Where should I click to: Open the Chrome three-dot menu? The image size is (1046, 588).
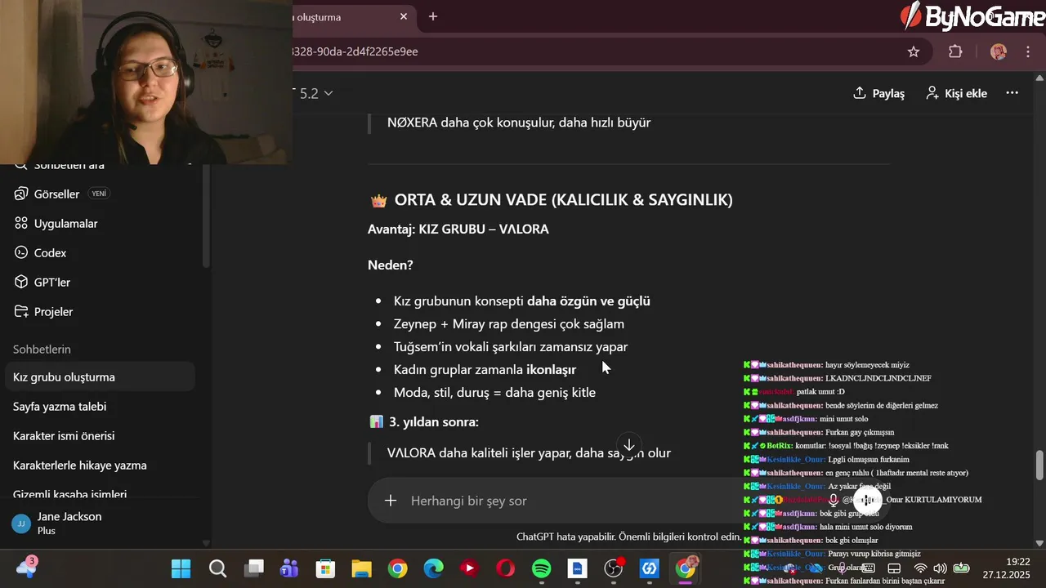coord(1028,51)
